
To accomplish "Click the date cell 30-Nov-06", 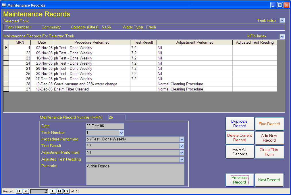I will 42,74.
